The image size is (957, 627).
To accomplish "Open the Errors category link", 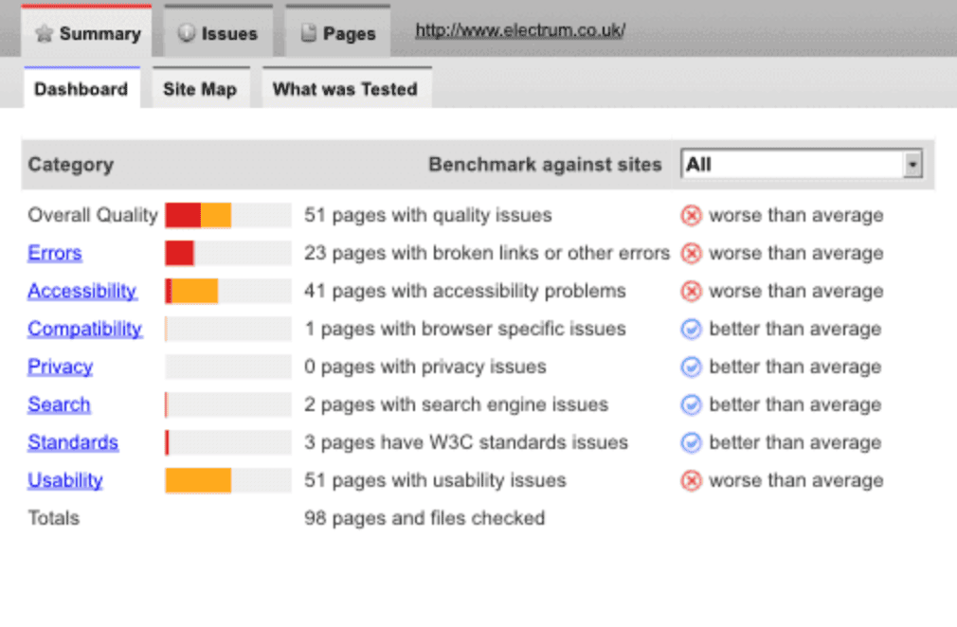I will pyautogui.click(x=55, y=254).
